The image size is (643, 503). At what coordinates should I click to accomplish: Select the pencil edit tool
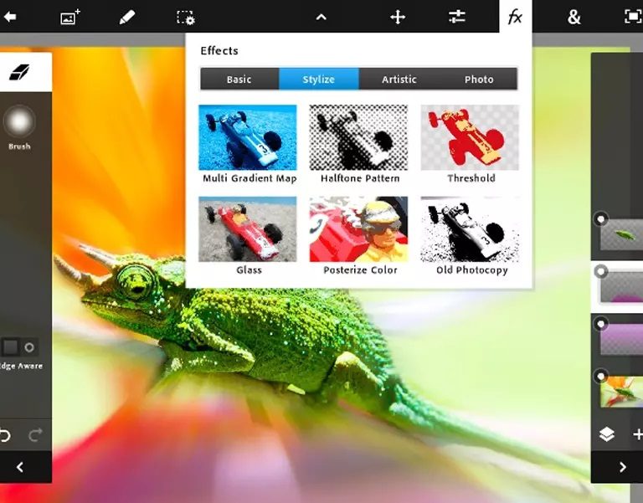pos(127,18)
